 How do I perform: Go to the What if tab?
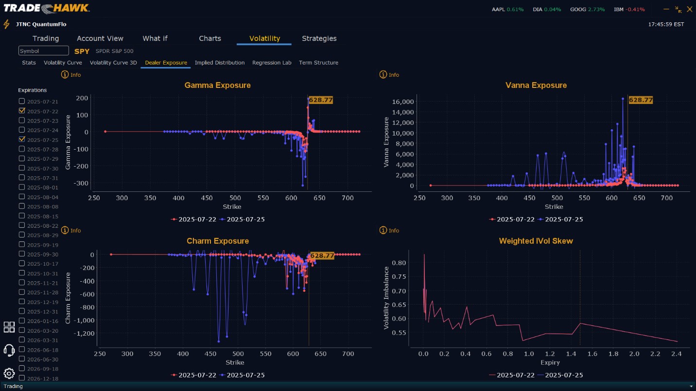point(155,38)
